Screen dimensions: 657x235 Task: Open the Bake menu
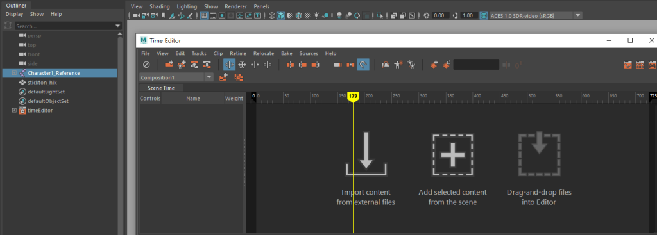pyautogui.click(x=287, y=54)
